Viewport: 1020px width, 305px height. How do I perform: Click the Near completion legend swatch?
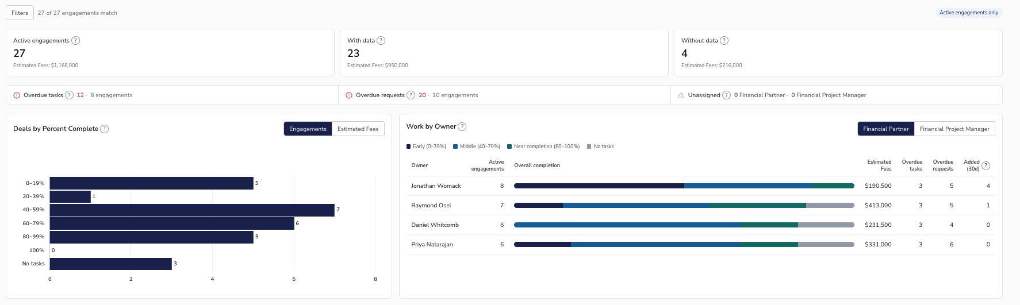pos(509,146)
